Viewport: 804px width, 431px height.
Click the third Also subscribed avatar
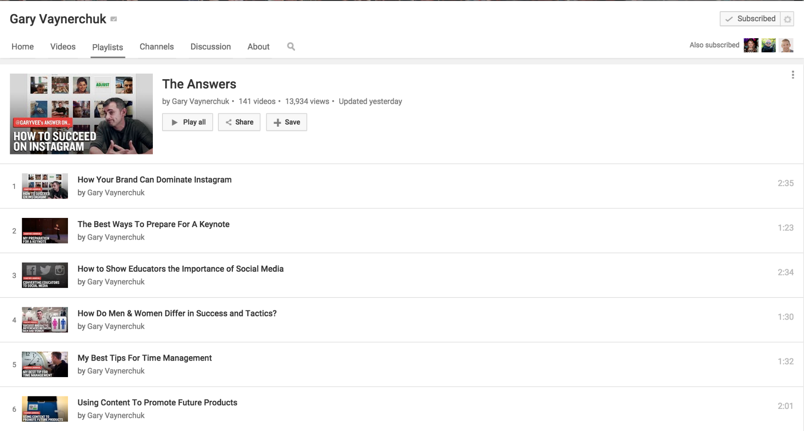coord(786,45)
